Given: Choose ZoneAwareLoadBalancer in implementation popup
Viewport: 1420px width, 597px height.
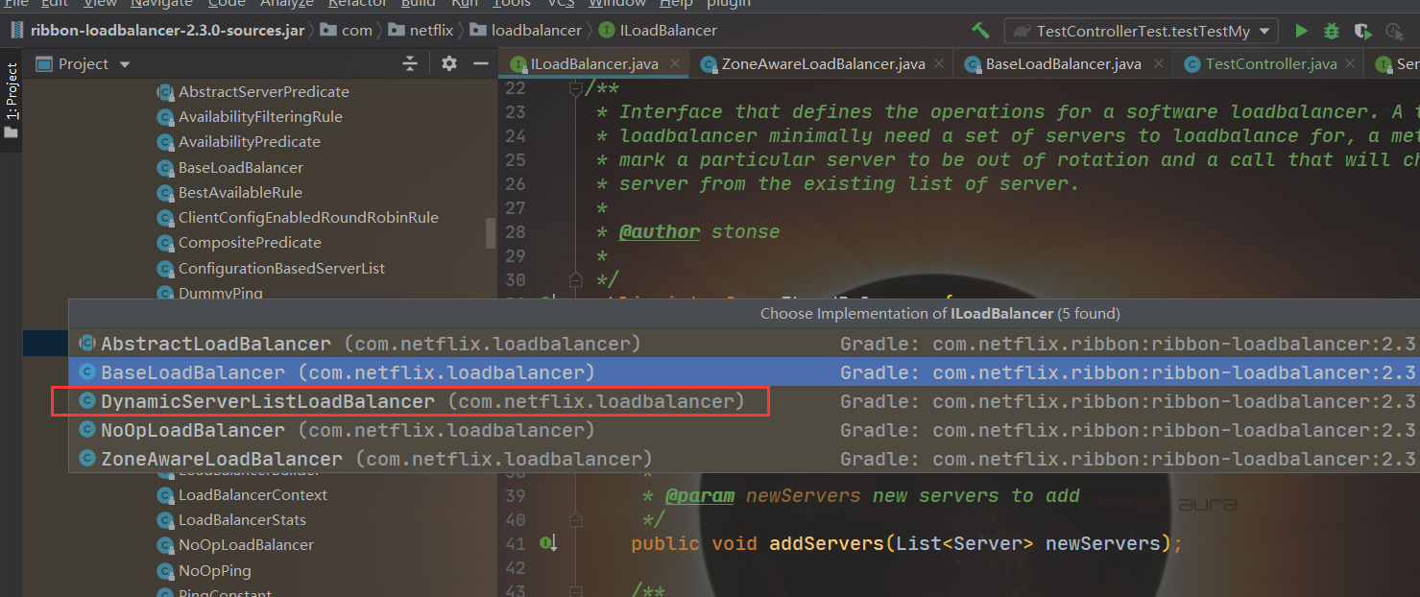Looking at the screenshot, I should coord(744,459).
